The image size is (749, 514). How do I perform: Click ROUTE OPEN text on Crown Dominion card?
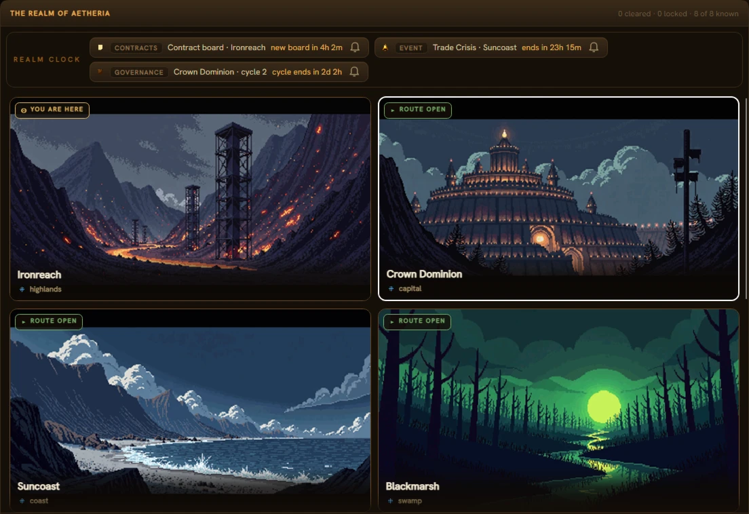[422, 109]
